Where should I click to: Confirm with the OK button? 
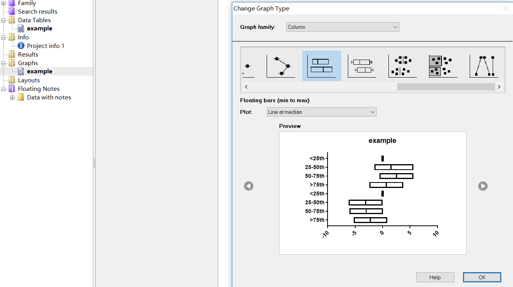pyautogui.click(x=482, y=277)
